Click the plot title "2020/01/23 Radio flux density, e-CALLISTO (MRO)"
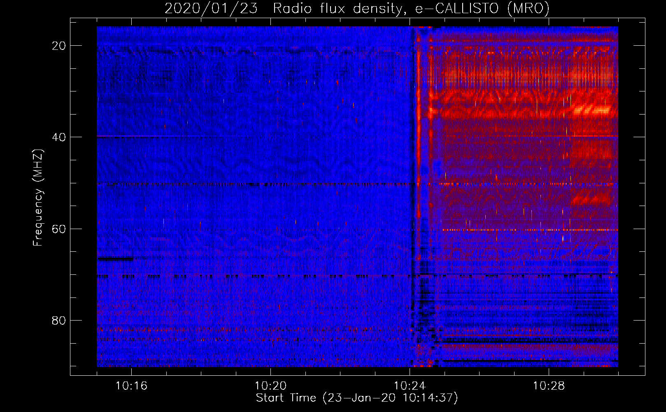 click(357, 8)
